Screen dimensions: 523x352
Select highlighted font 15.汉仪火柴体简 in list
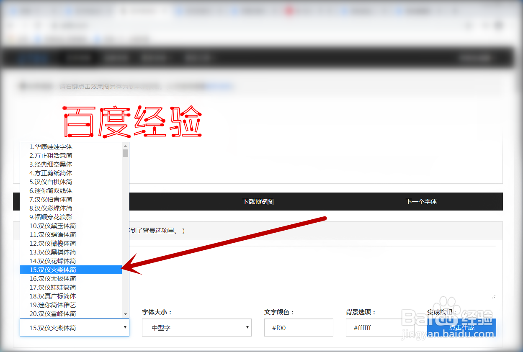(x=71, y=270)
